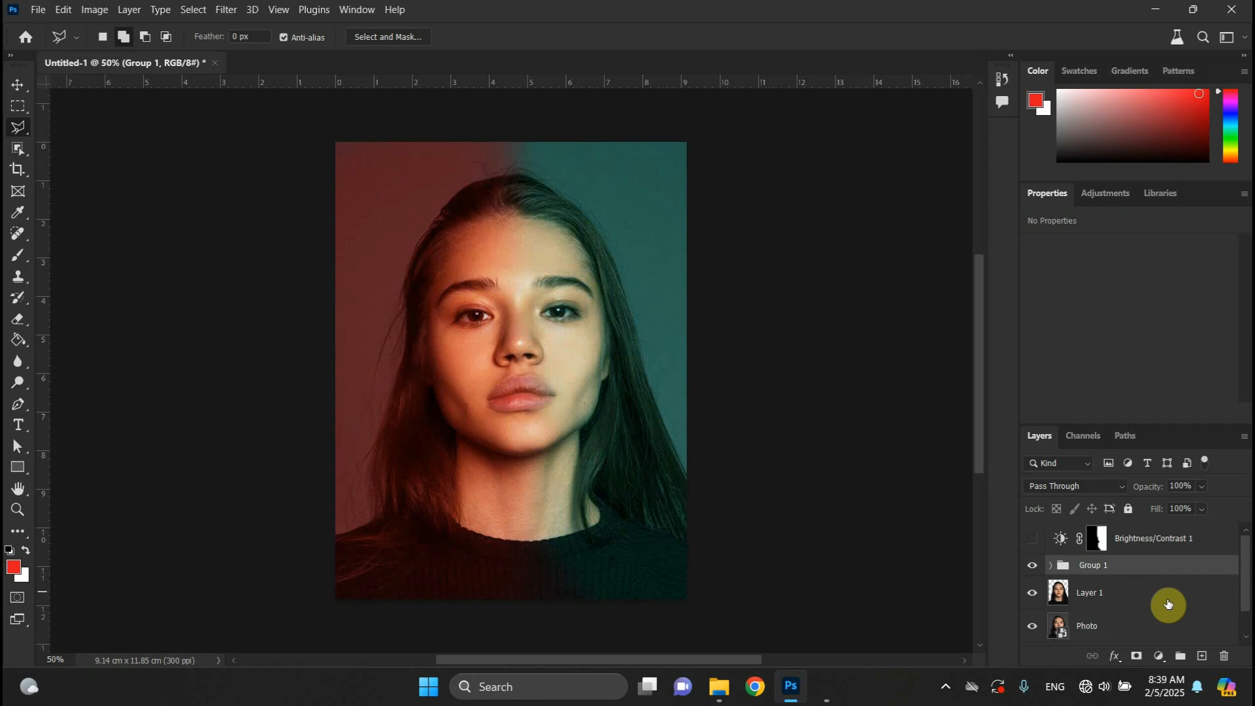Open the Color panel options menu
The image size is (1255, 706).
pyautogui.click(x=1244, y=71)
